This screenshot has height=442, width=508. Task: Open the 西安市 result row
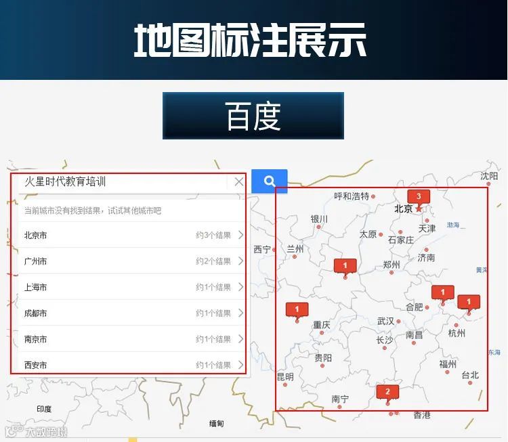(x=131, y=364)
